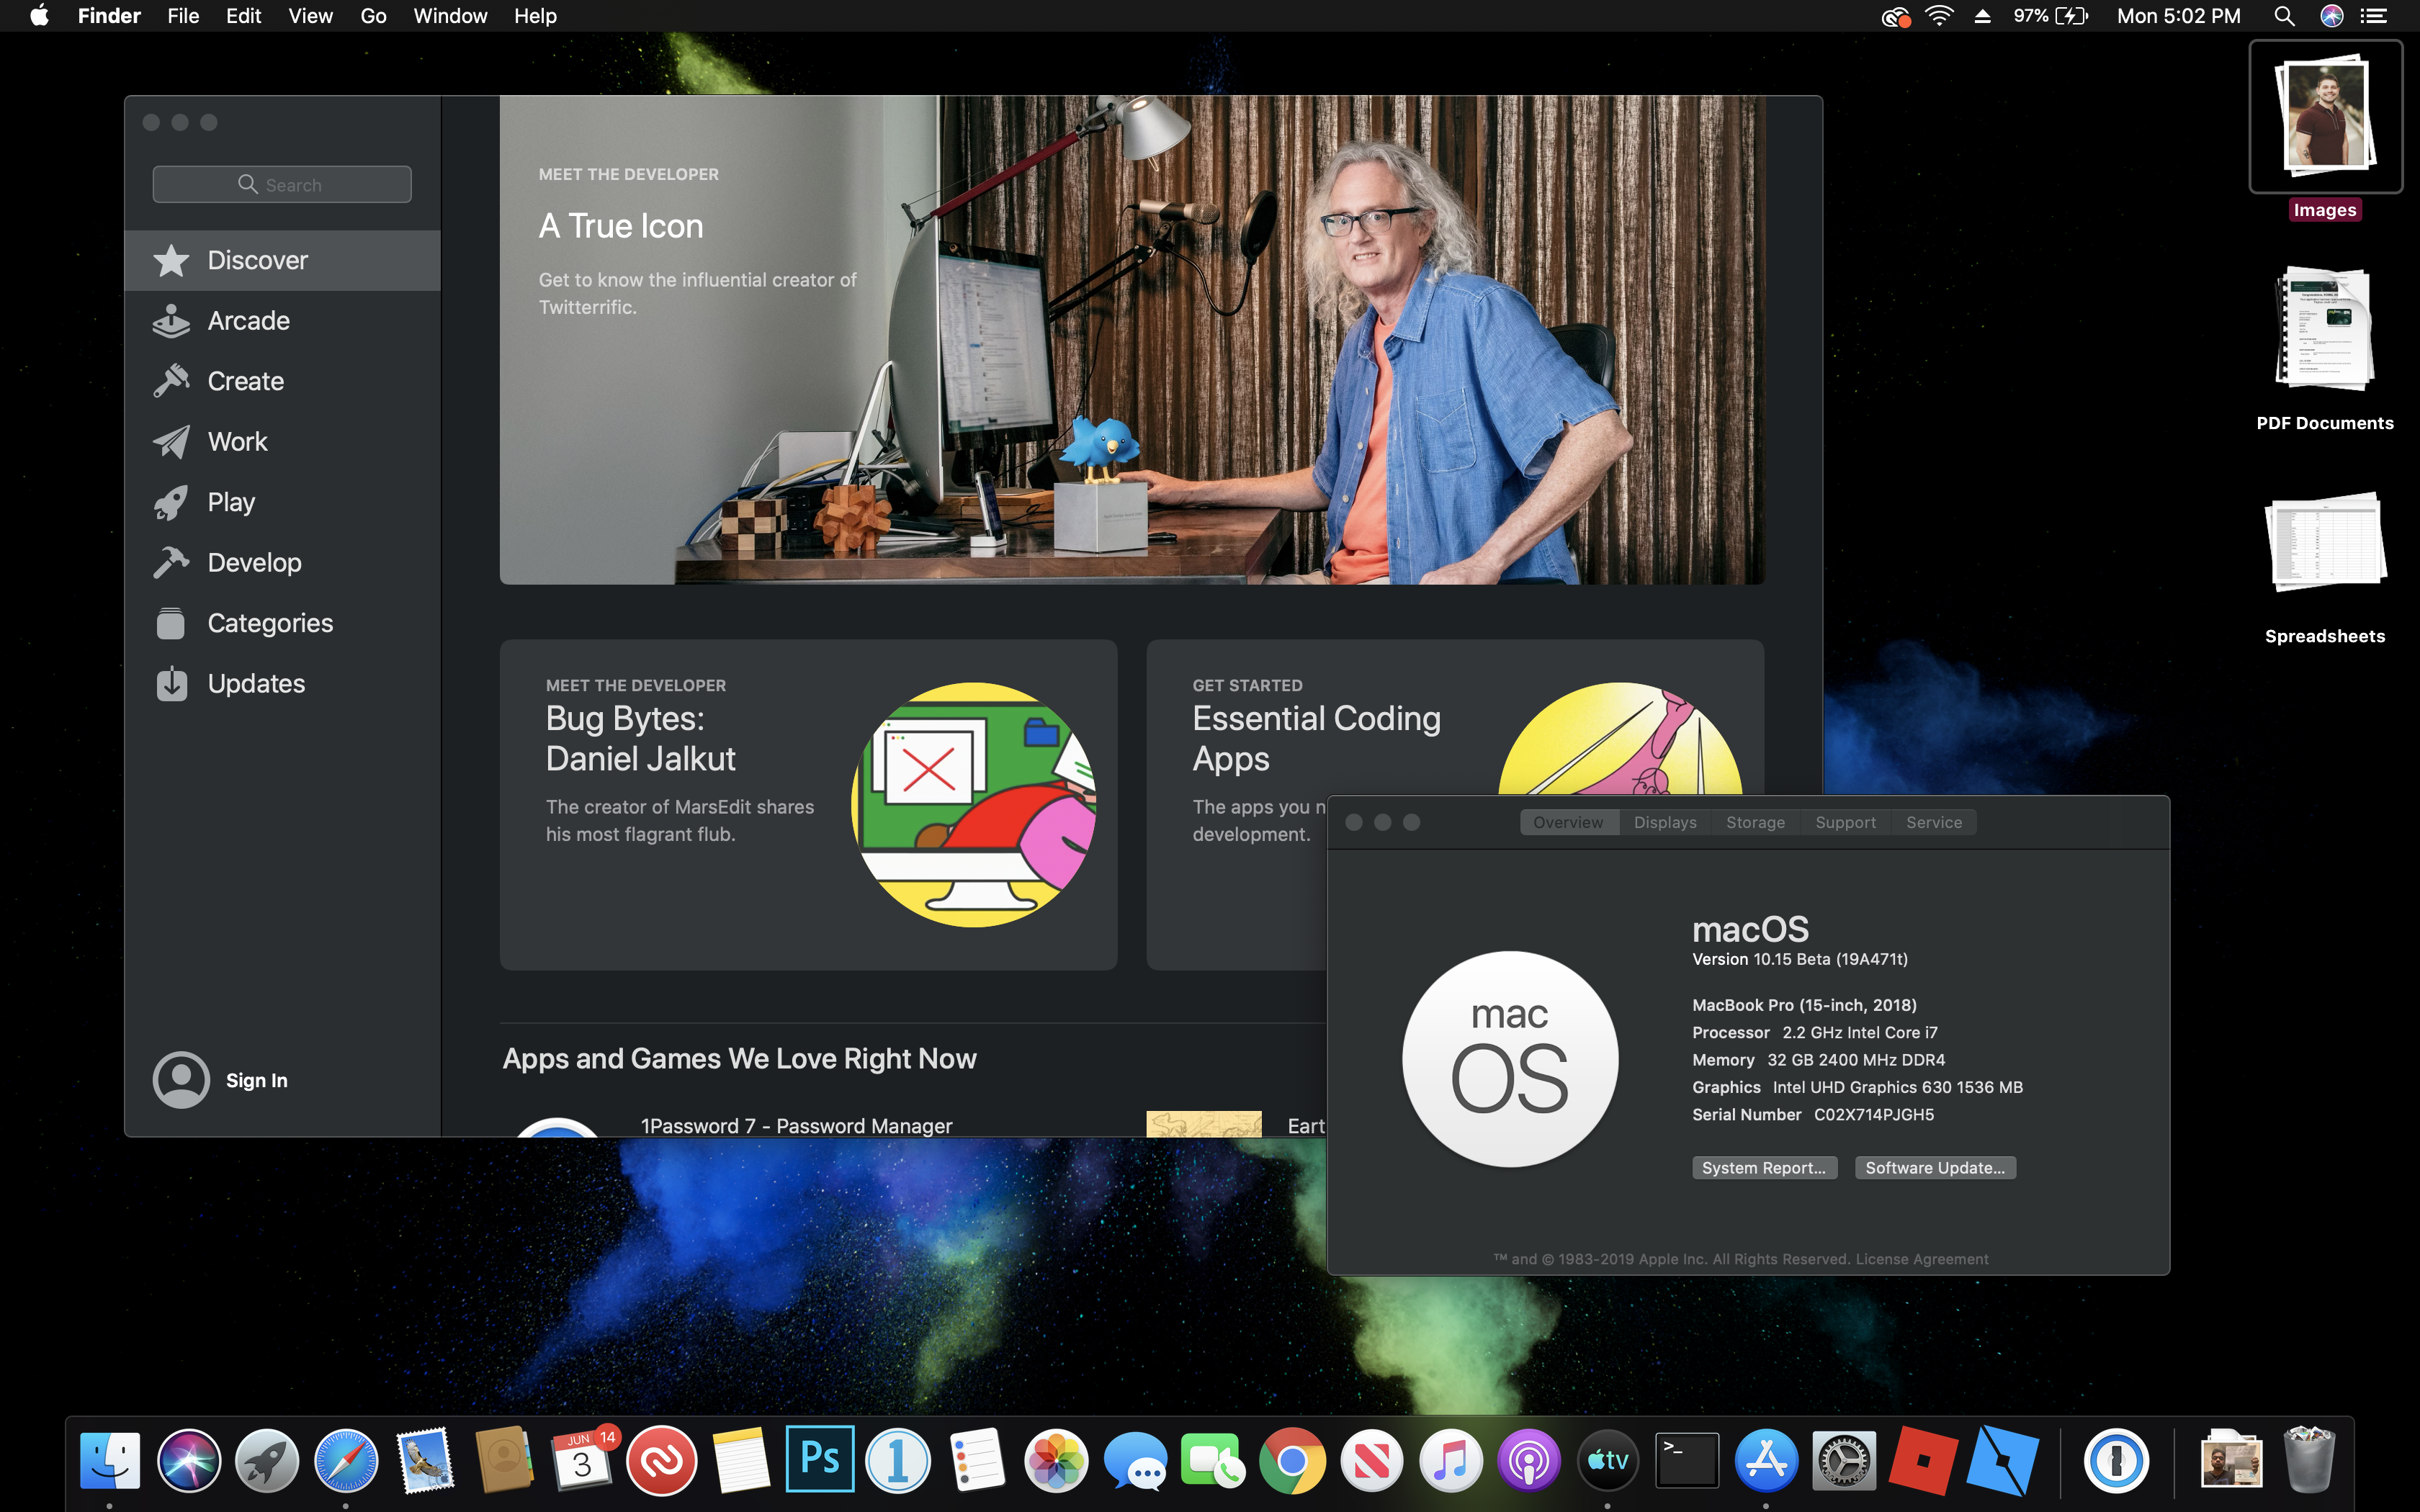
Task: Click the Siri icon in menu bar
Action: click(2332, 16)
